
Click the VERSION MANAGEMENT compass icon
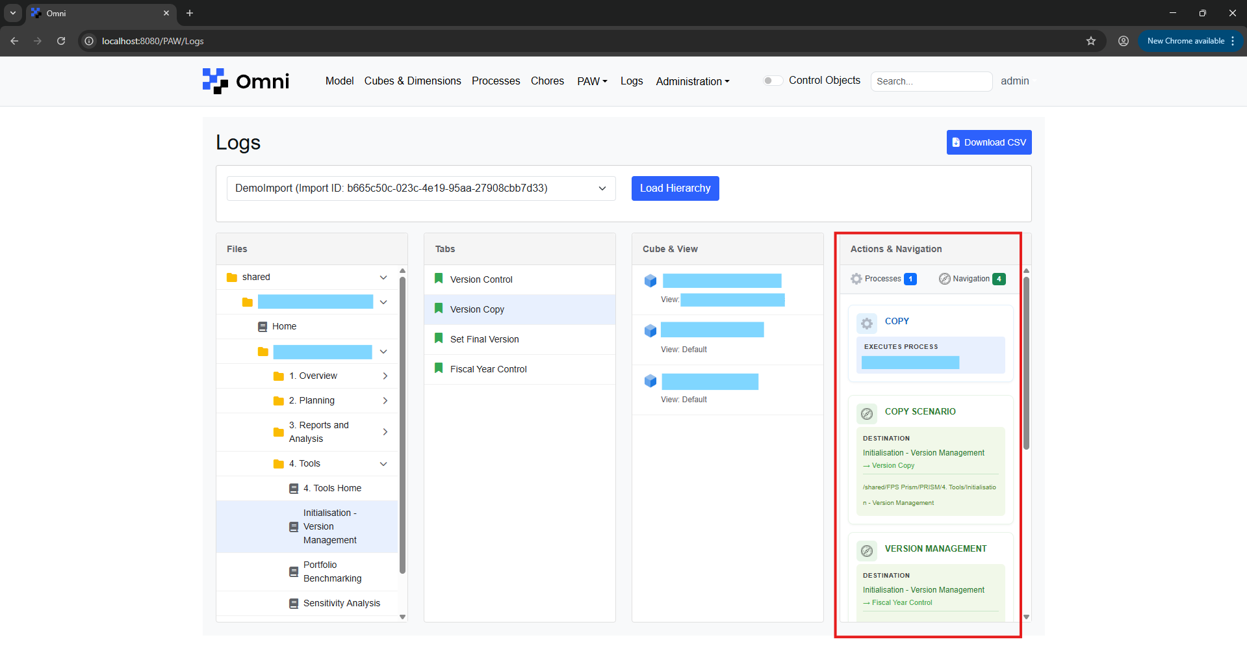(867, 551)
